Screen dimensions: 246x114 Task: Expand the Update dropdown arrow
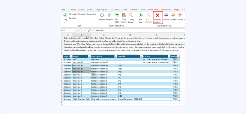coord(173,22)
